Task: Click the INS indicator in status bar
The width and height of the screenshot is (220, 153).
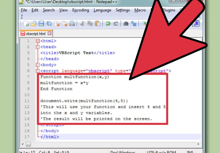Action: [190, 152]
